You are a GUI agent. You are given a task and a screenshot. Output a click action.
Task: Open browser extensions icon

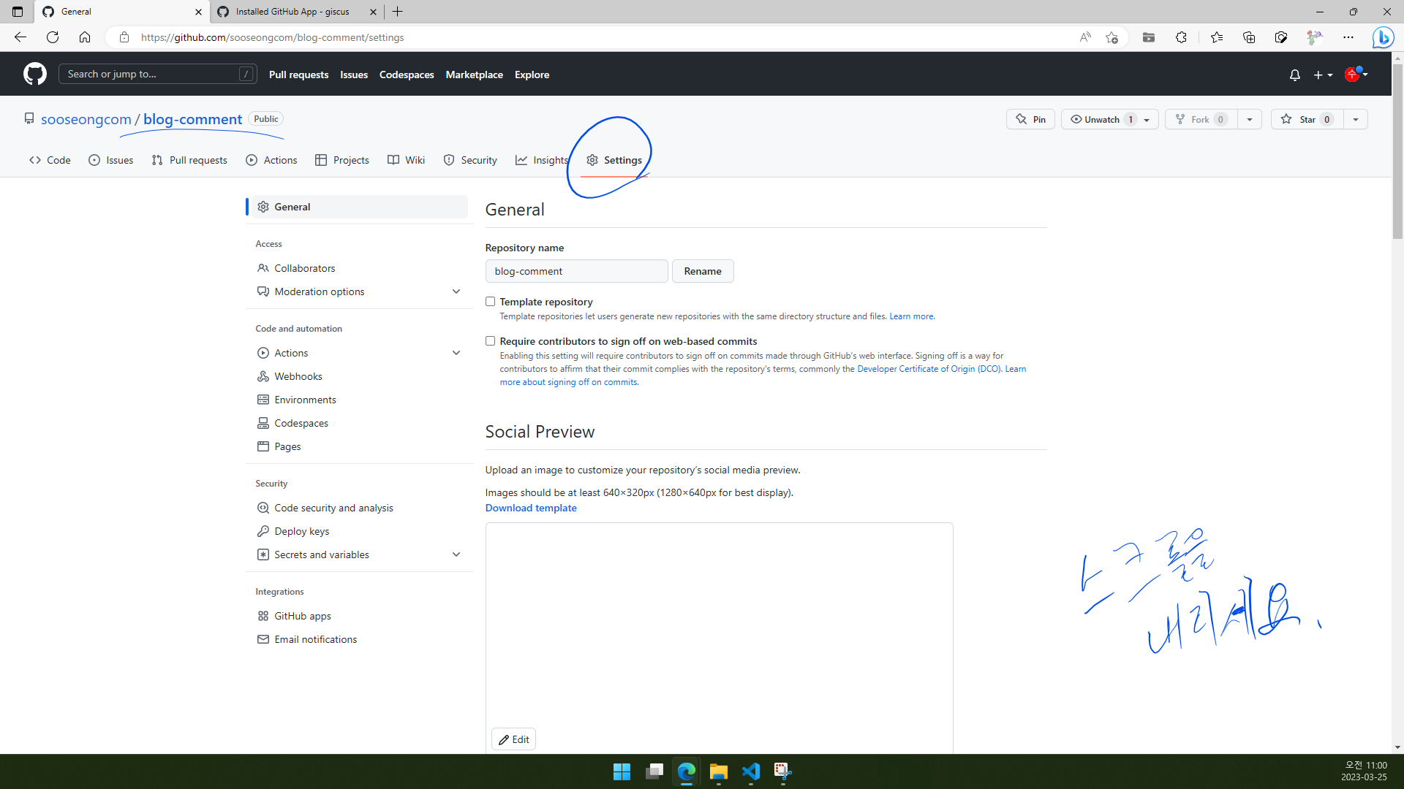click(1181, 37)
